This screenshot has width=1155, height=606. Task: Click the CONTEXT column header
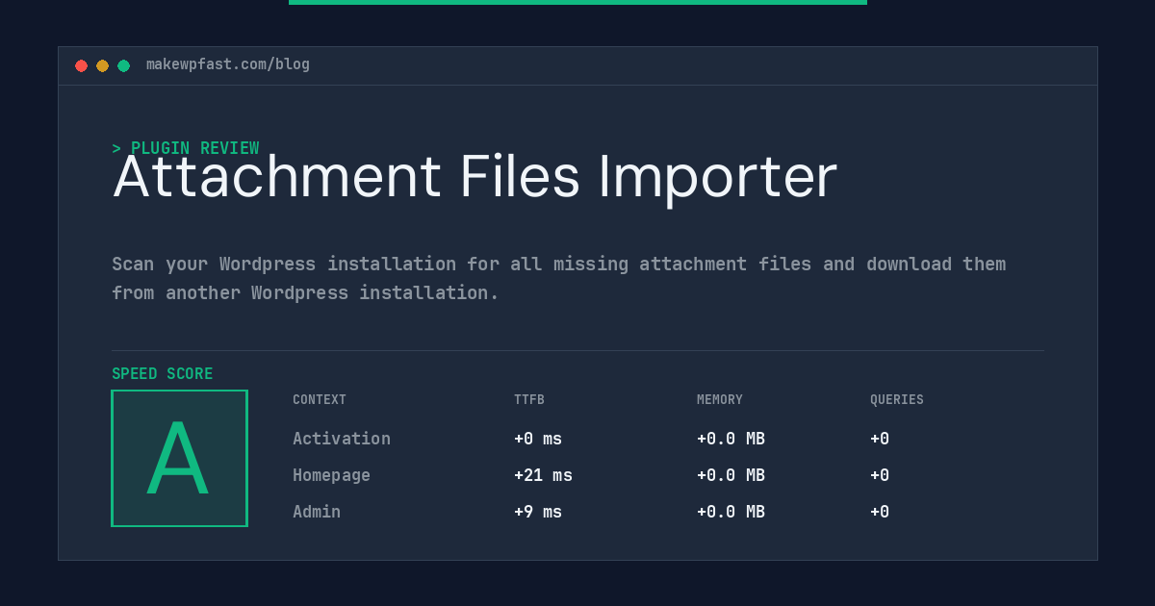point(320,399)
